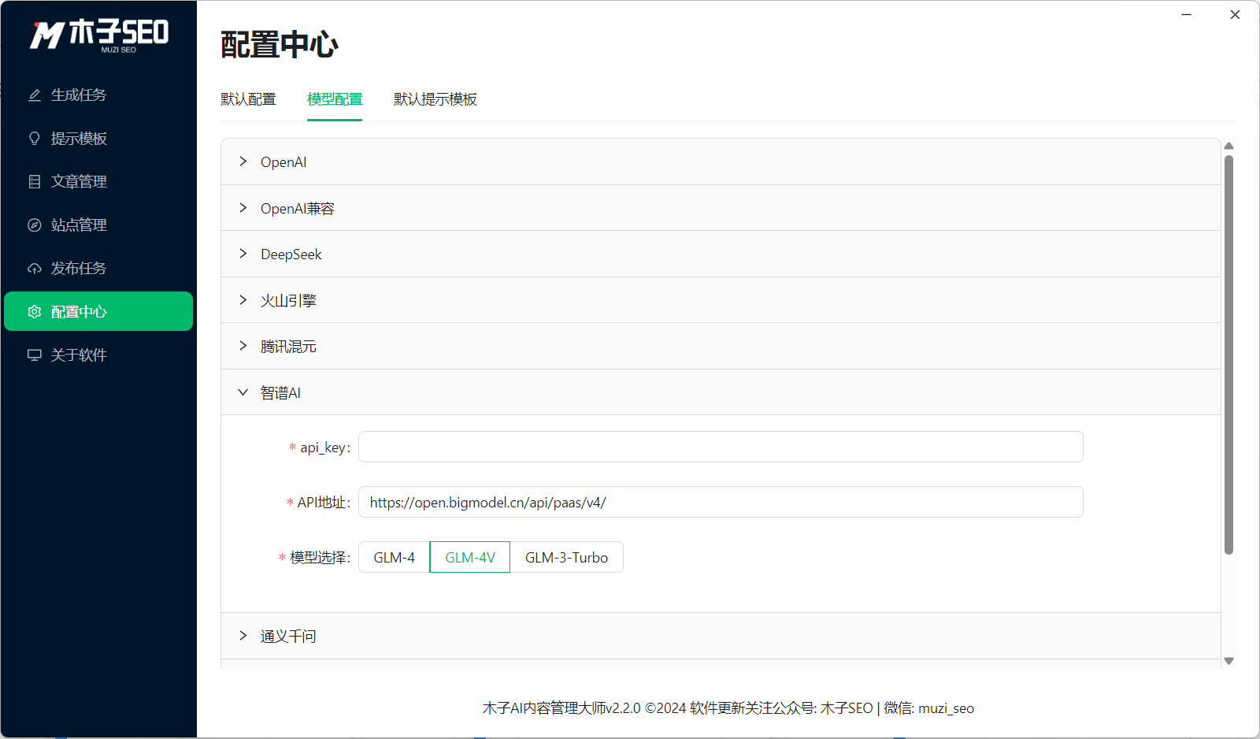The image size is (1260, 739).
Task: Click the gear icon beside 配置中心
Action: tap(35, 312)
